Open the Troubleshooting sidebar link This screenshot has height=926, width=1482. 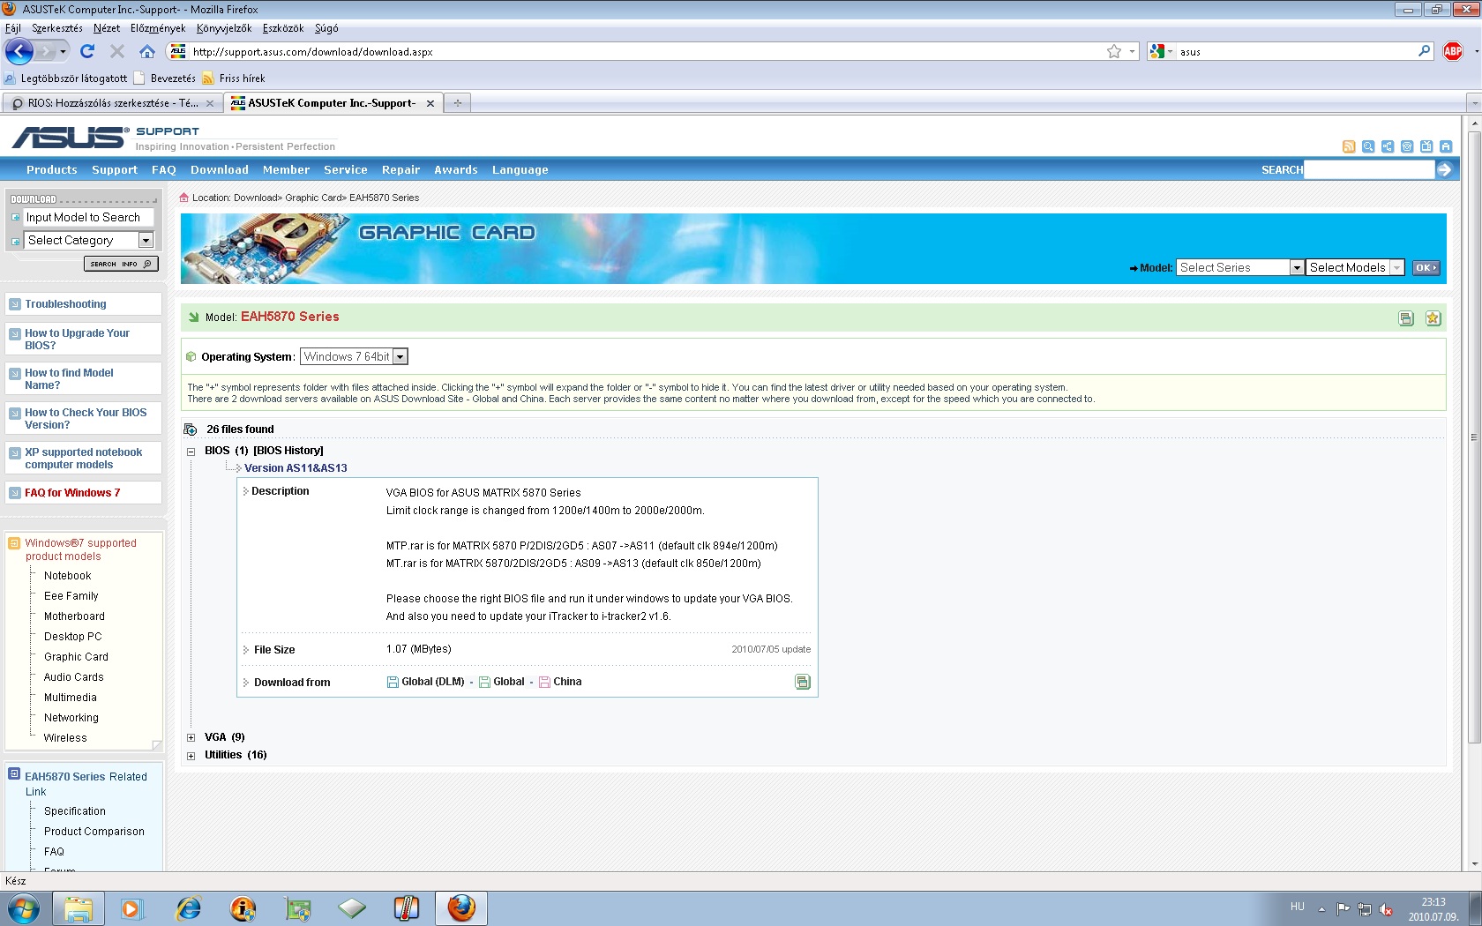[65, 304]
